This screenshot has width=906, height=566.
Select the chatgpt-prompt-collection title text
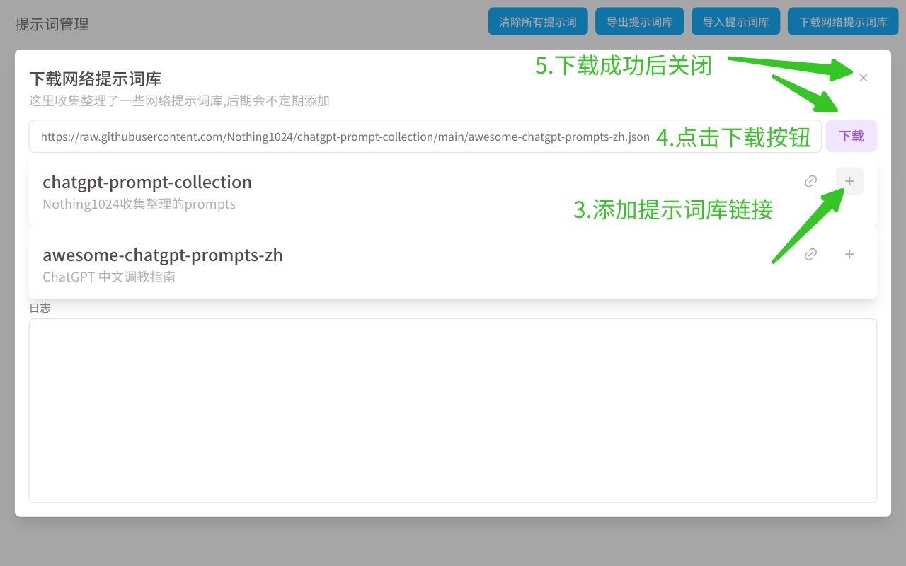coord(147,182)
